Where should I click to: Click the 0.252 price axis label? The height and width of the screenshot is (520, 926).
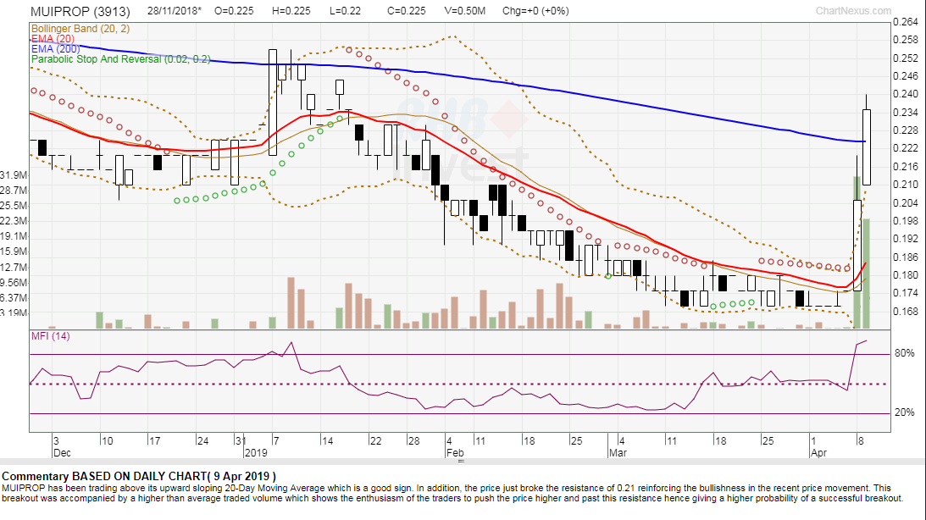pyautogui.click(x=906, y=58)
